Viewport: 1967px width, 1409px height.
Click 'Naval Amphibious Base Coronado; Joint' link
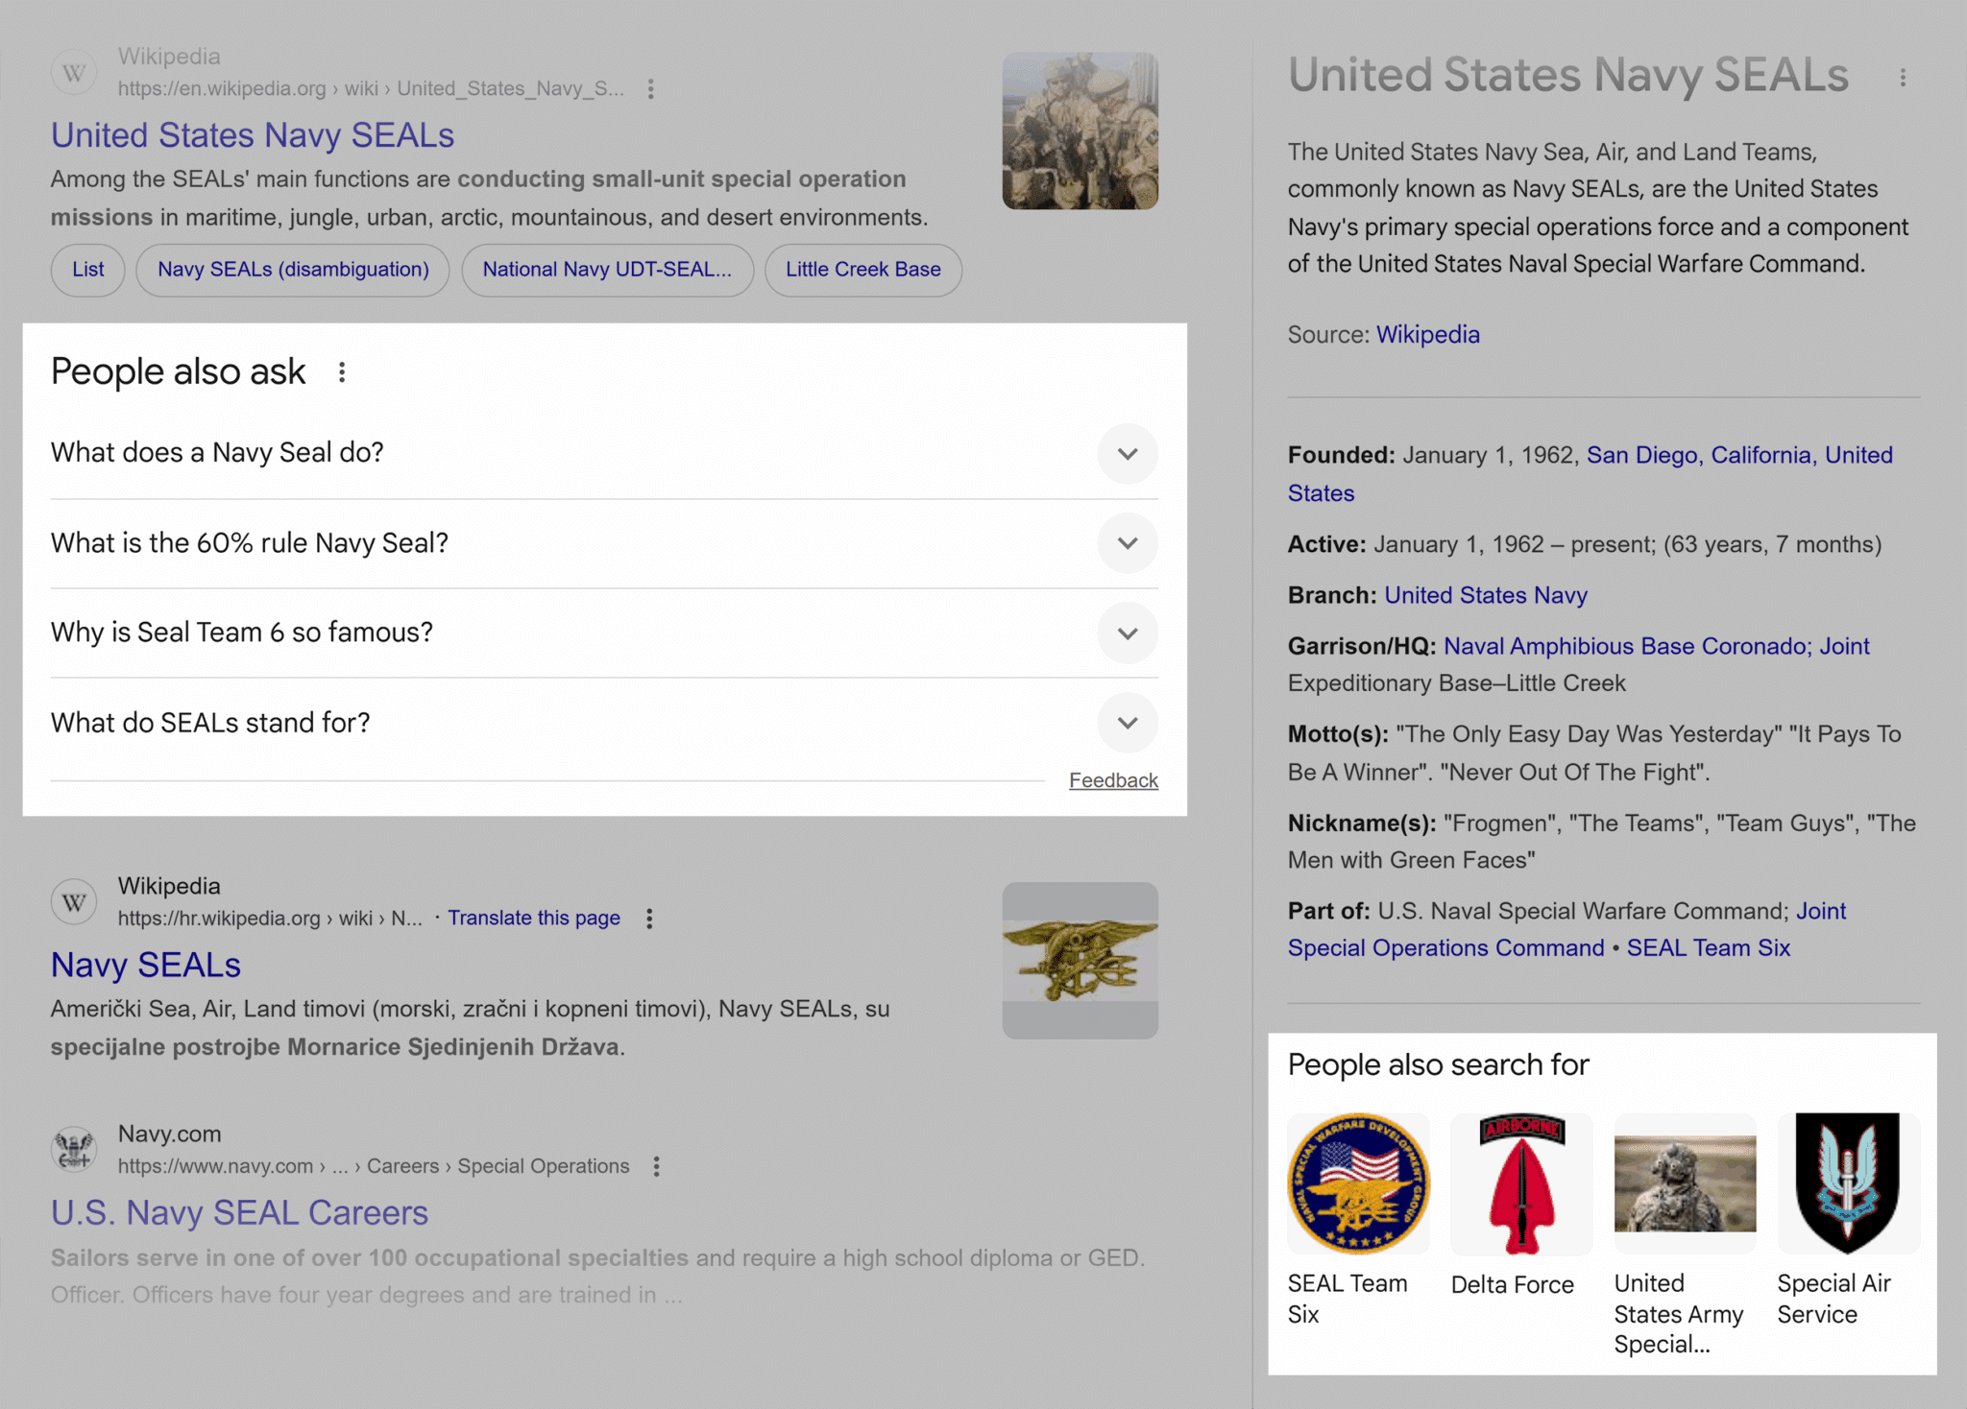pyautogui.click(x=1656, y=646)
